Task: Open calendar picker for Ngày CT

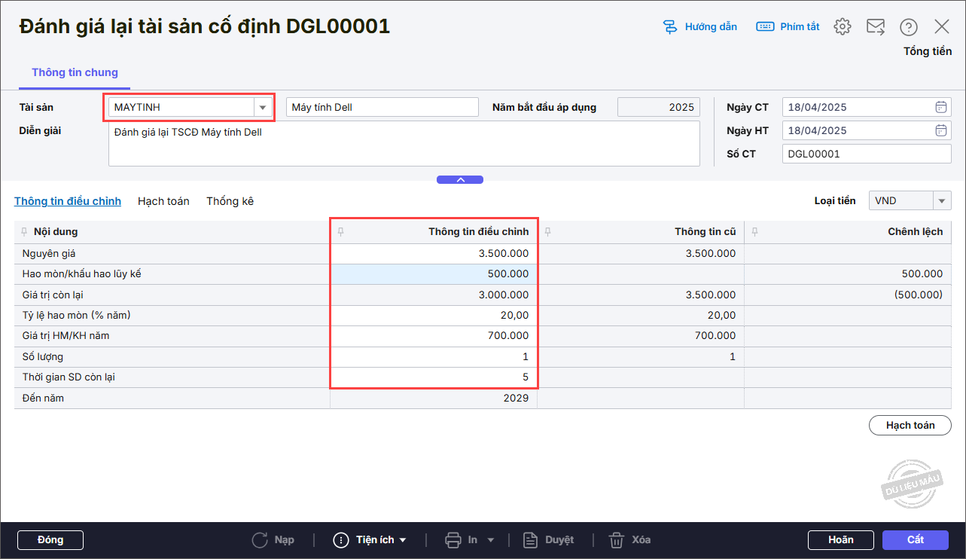Action: coord(940,107)
